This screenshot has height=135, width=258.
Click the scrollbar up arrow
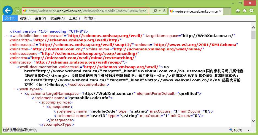(x=253, y=27)
